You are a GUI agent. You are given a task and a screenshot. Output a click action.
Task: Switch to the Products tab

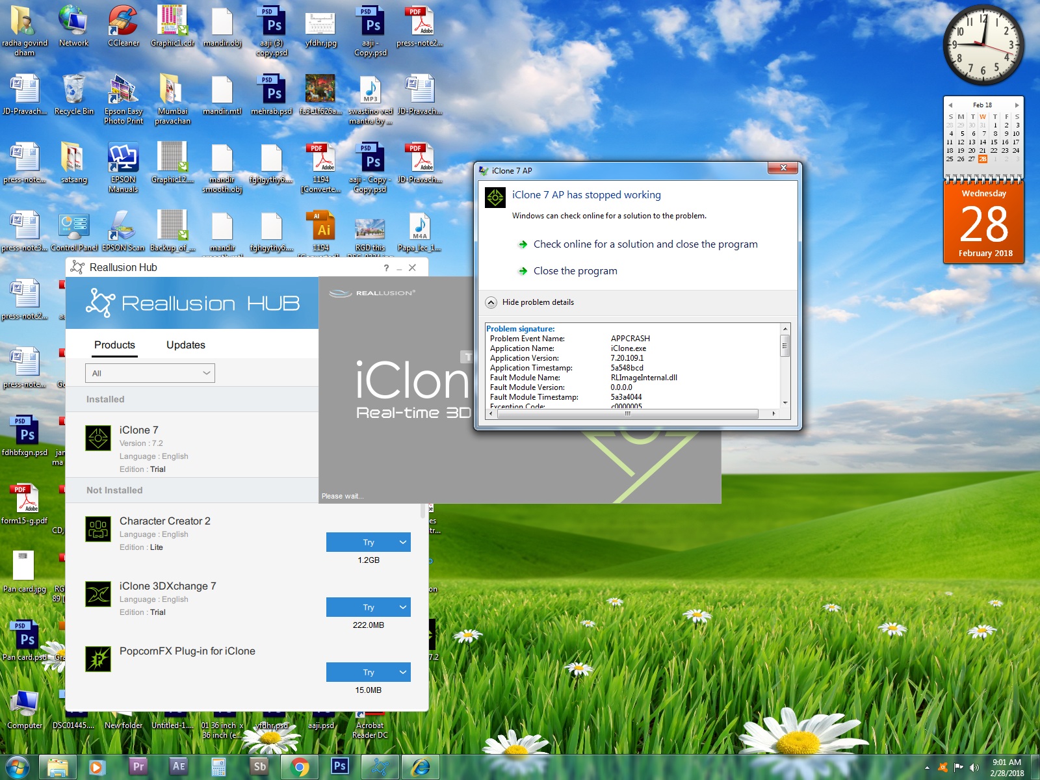pos(114,345)
